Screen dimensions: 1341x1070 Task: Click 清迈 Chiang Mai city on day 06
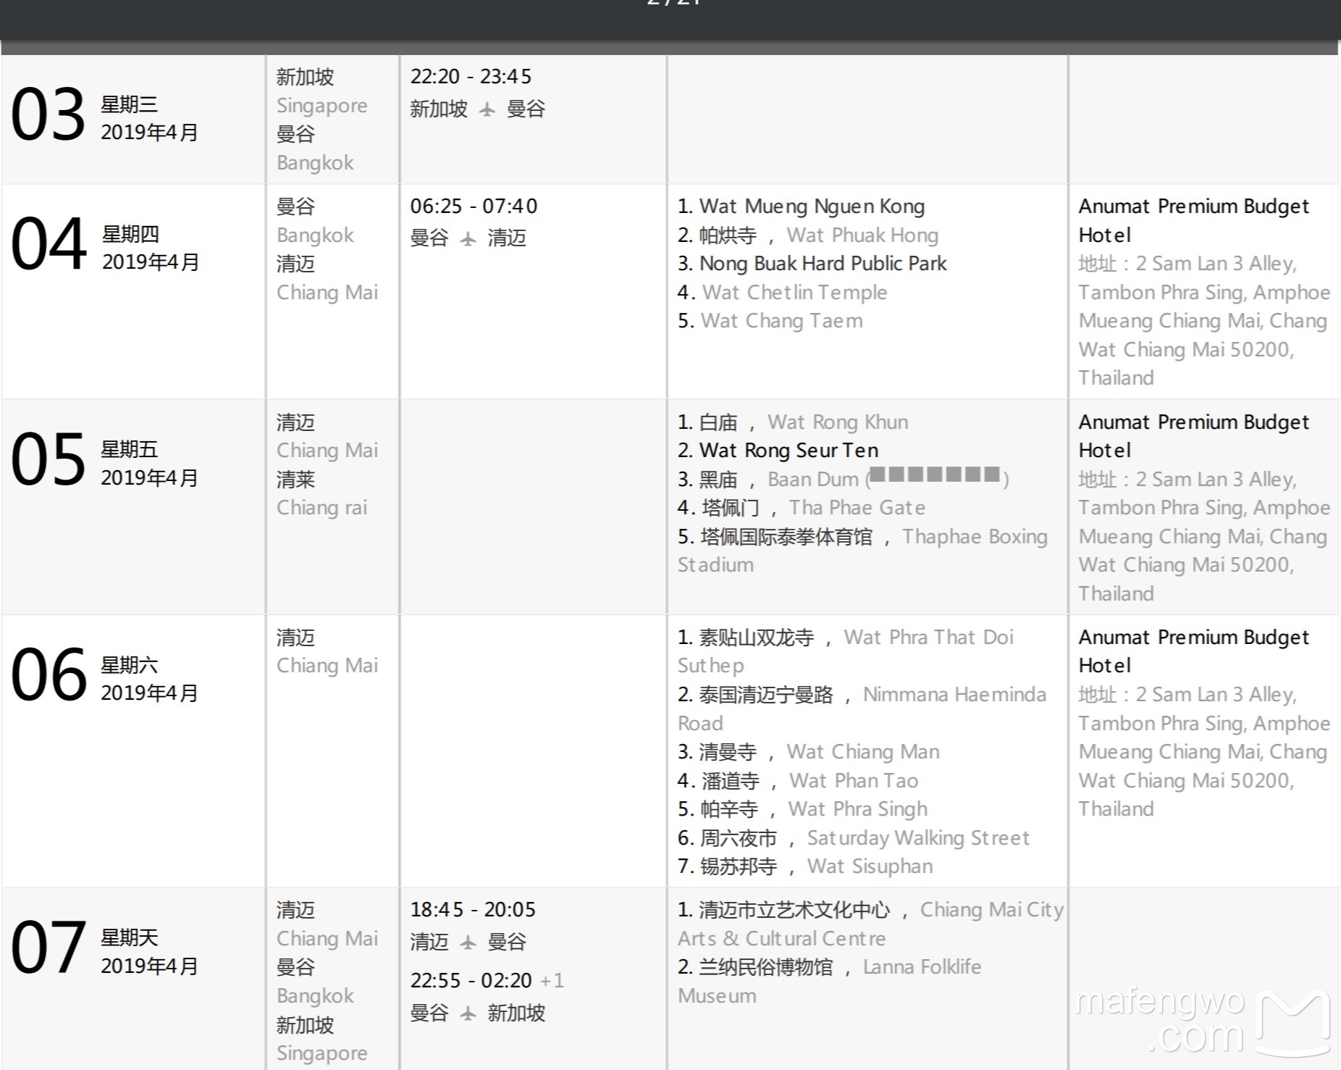pos(327,652)
